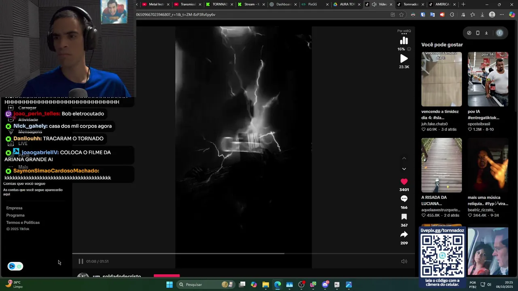Open the Edge profile avatar
The width and height of the screenshot is (518, 291).
click(x=492, y=15)
